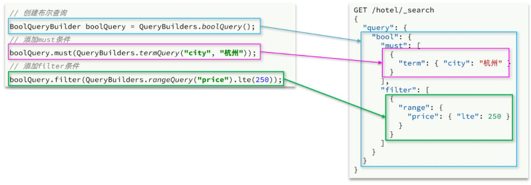Click the GET /hotel/_search request line
Image resolution: width=531 pixels, height=185 pixels.
[394, 10]
